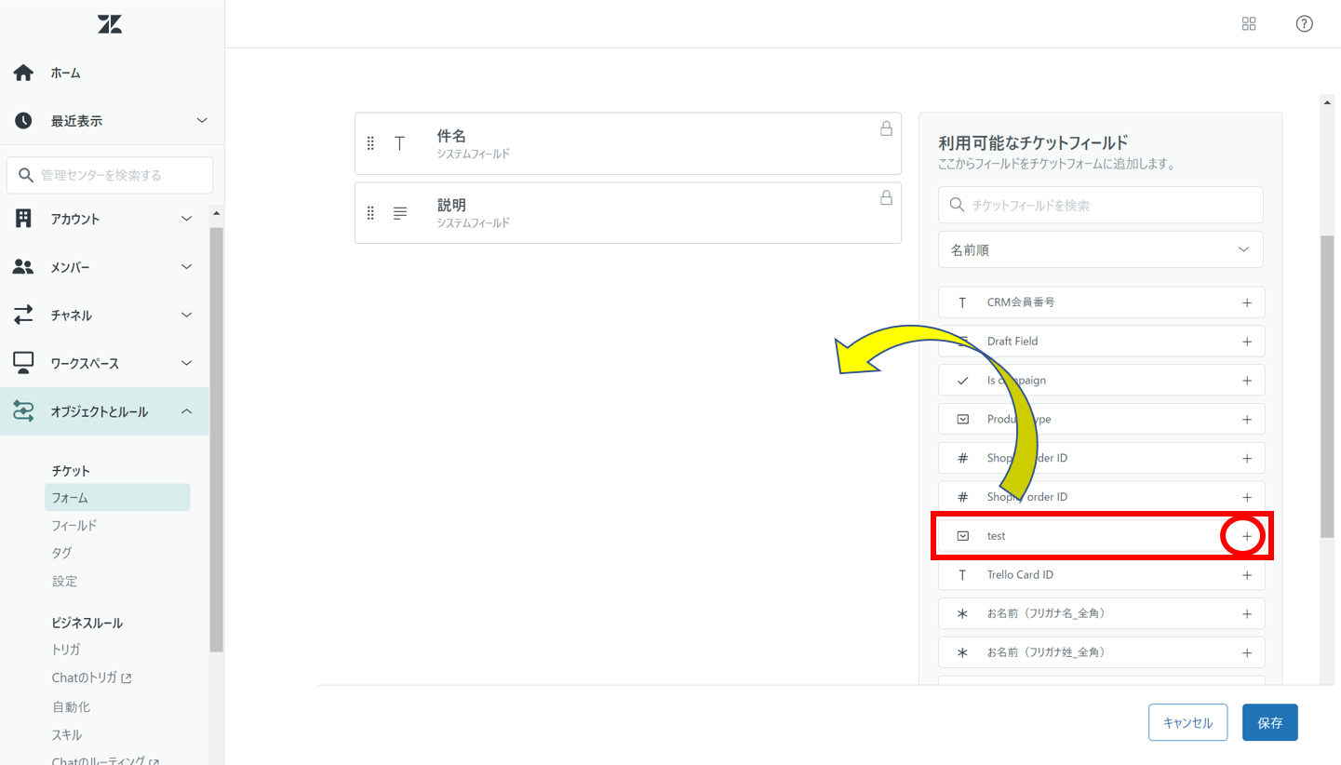Open the 名前順 sort dropdown
This screenshot has height=765, width=1341.
[x=1100, y=249]
